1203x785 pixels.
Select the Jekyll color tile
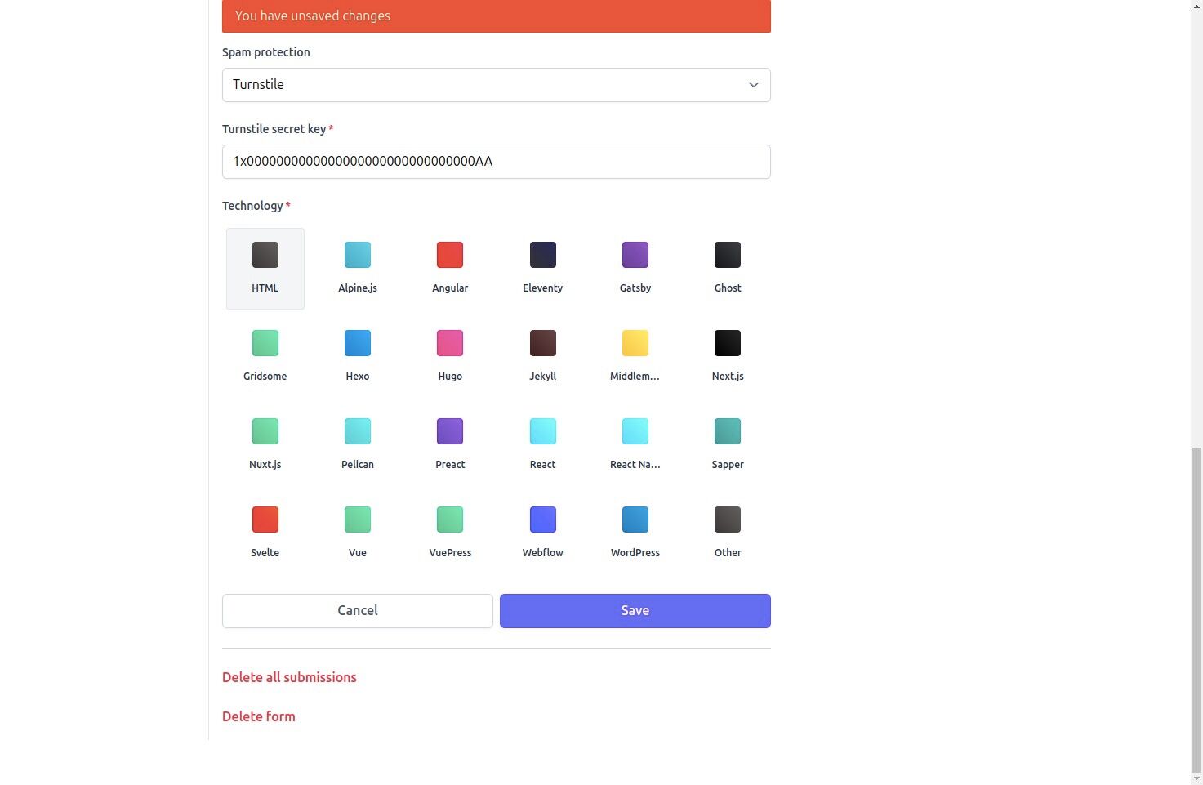542,343
